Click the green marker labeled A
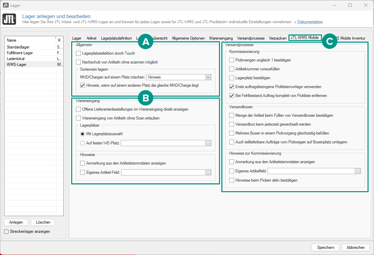The height and width of the screenshot is (255, 374). [x=145, y=42]
